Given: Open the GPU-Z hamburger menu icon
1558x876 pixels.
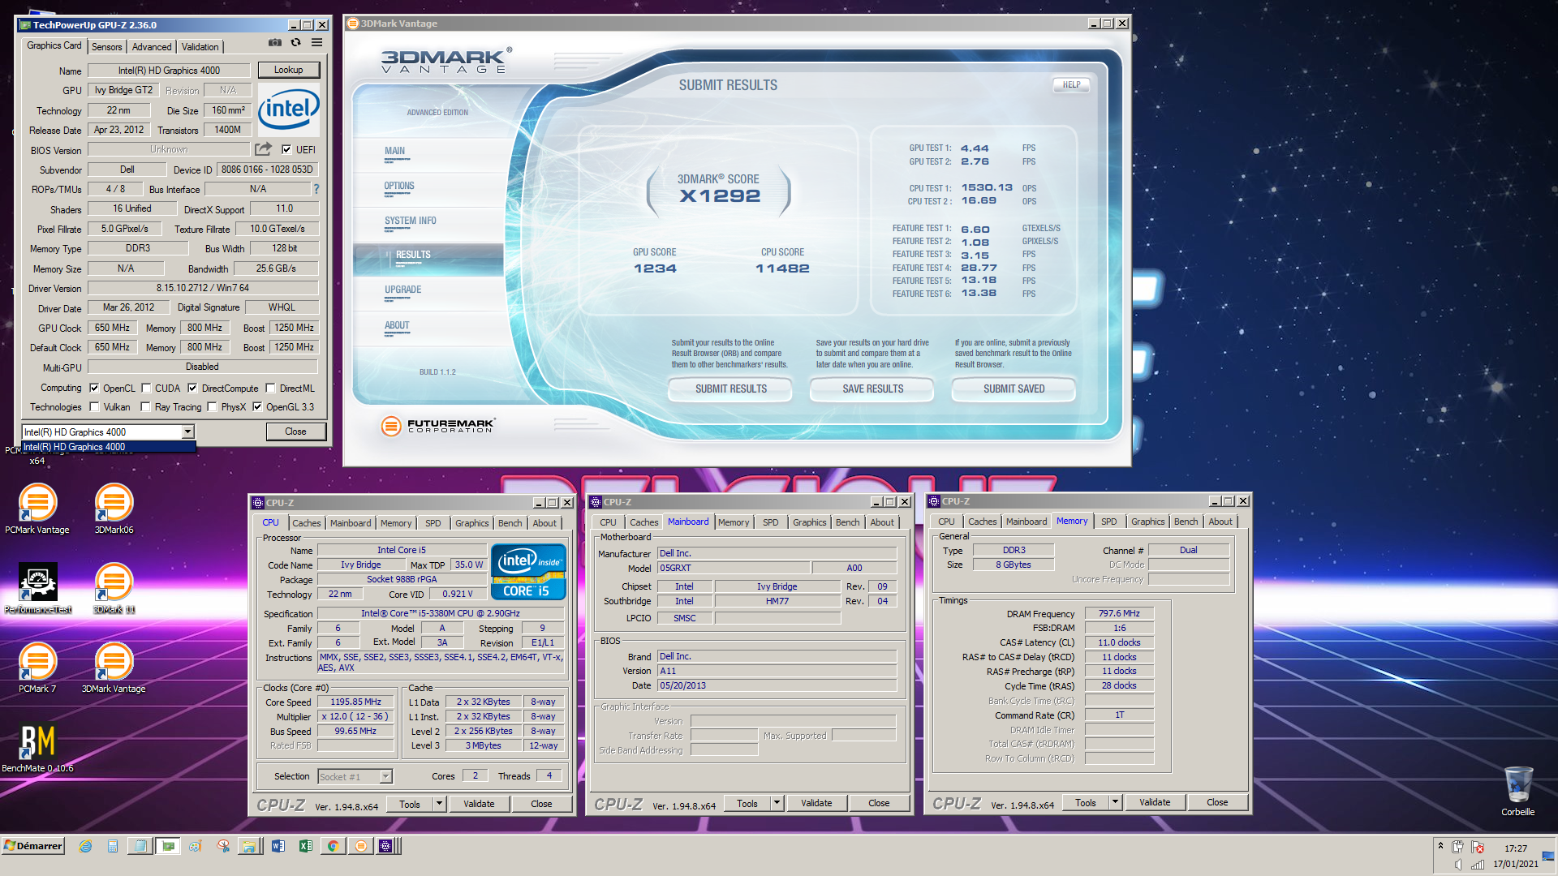Looking at the screenshot, I should [x=317, y=43].
